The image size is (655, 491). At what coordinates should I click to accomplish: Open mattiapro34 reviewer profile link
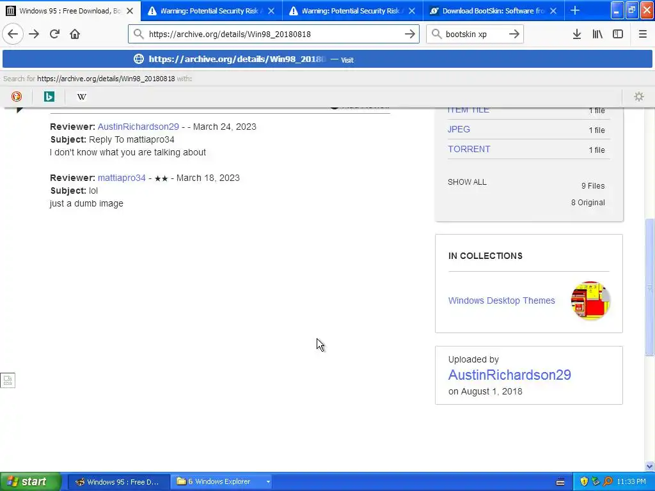(x=122, y=178)
